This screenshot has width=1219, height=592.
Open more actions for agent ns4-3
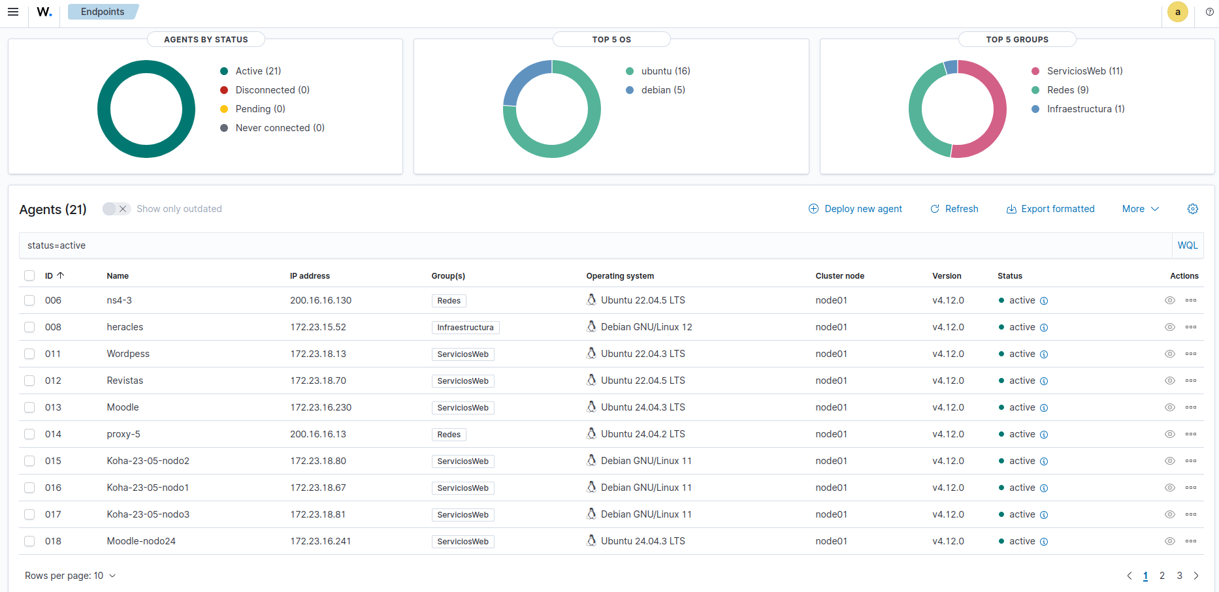click(1191, 300)
